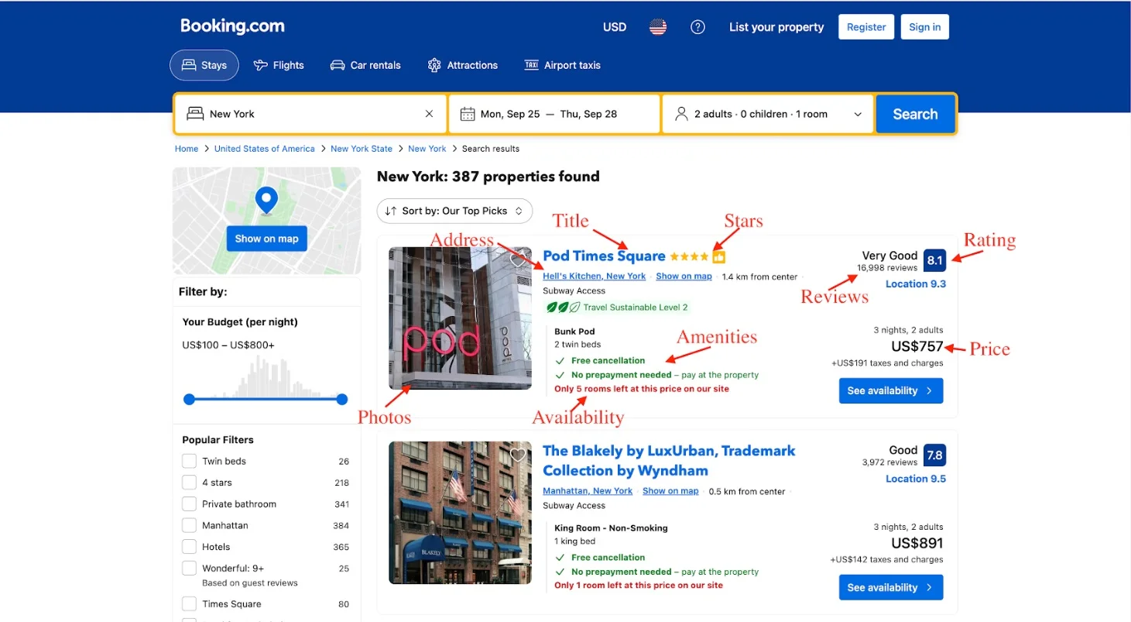
Task: Click the US$891 price
Action: tap(917, 543)
